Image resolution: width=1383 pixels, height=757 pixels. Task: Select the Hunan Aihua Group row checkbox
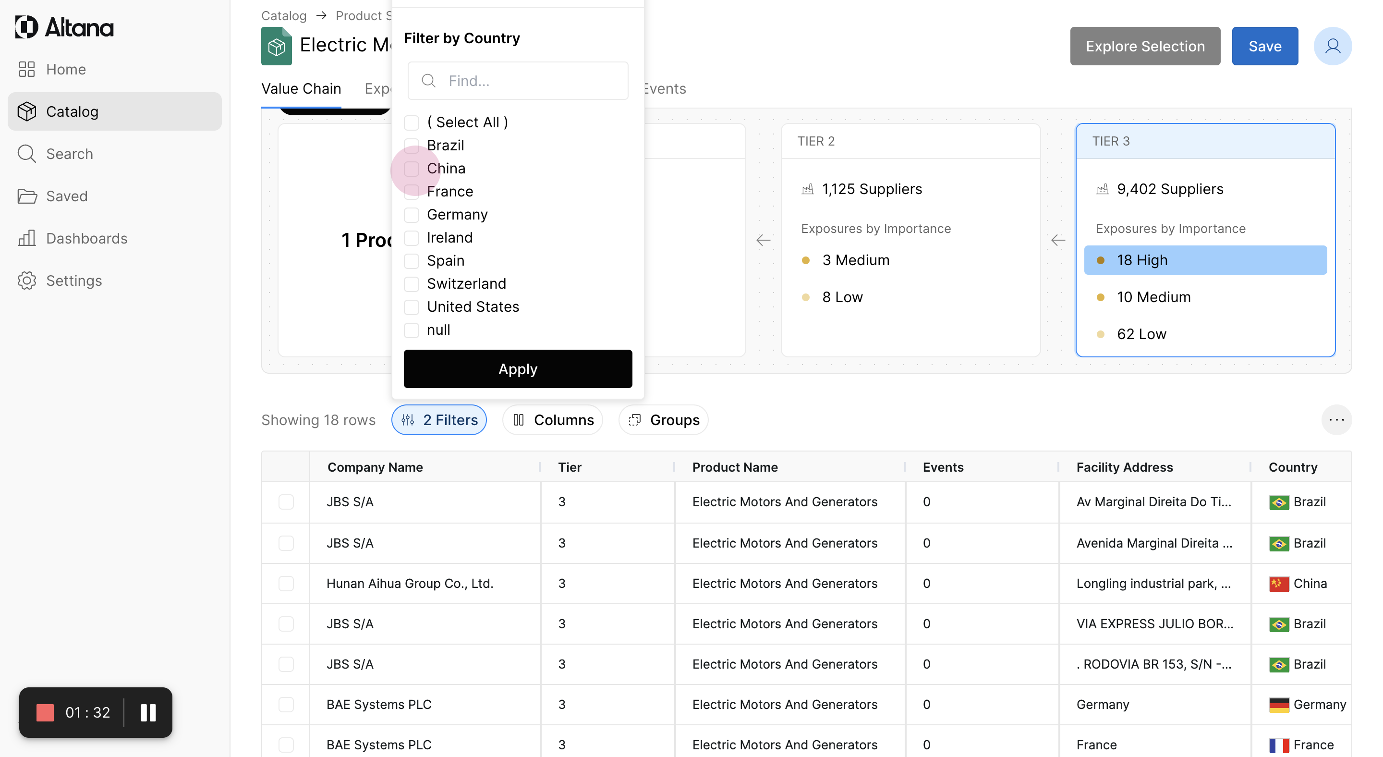(286, 584)
